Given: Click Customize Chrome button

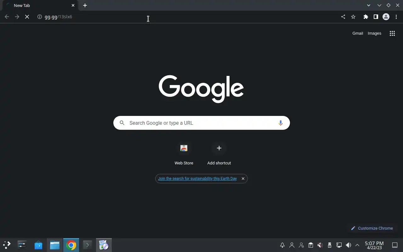Looking at the screenshot, I should coord(372,228).
